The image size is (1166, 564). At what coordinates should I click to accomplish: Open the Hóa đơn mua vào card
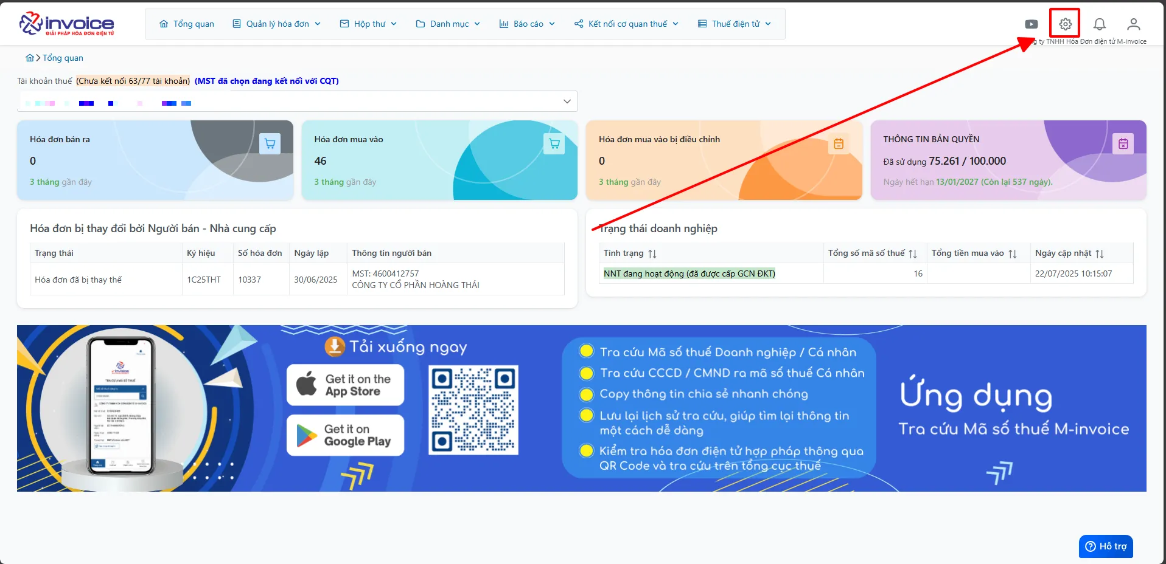[439, 160]
